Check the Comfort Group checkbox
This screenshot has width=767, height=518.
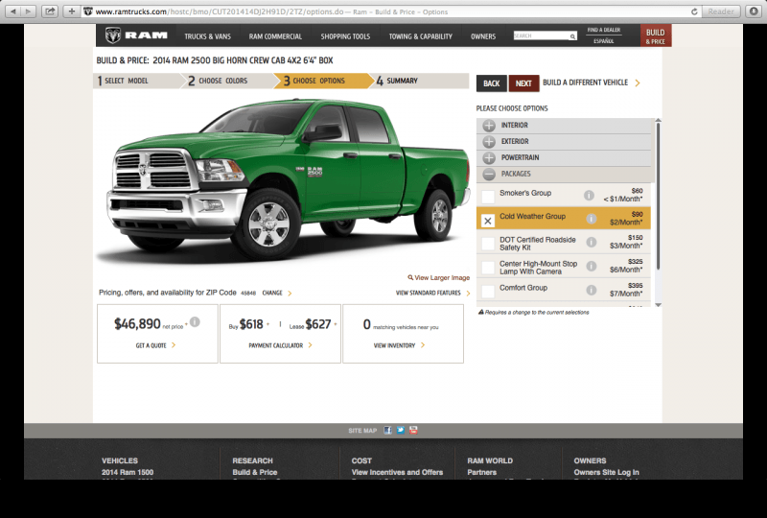(x=488, y=292)
